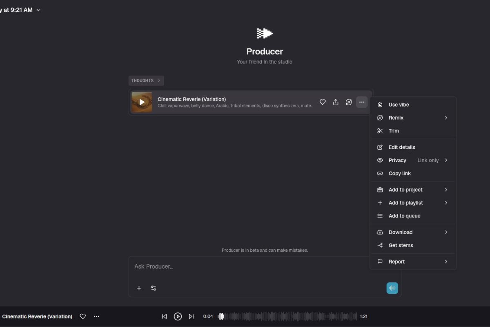Screen dimensions: 490x327
Task: Click the remix icon next to the heart
Action: tap(349, 102)
